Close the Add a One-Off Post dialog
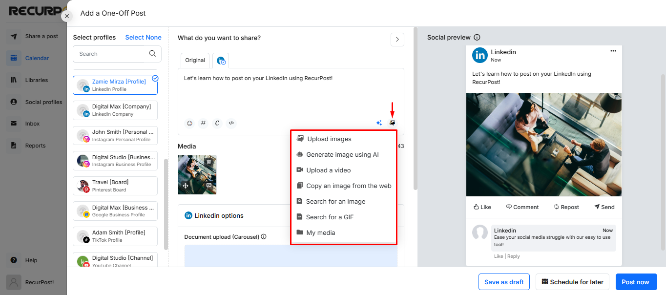The height and width of the screenshot is (295, 666). click(x=67, y=16)
